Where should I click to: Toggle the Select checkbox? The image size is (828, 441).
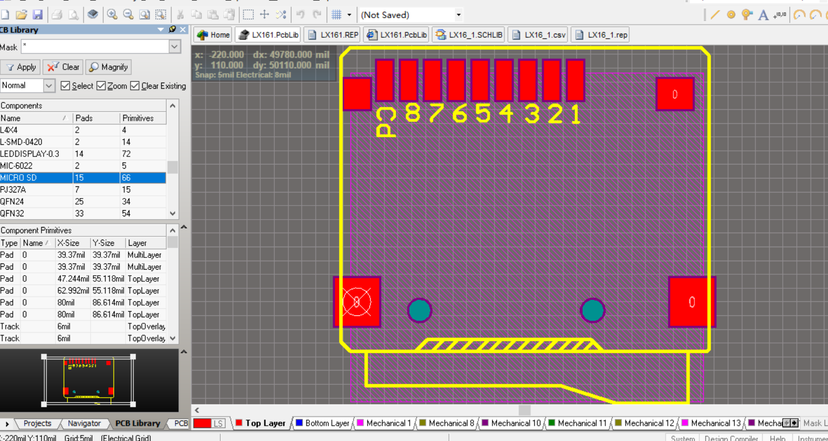tap(65, 86)
